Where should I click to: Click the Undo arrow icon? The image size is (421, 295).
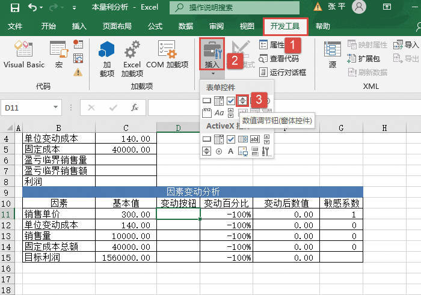pyautogui.click(x=32, y=7)
